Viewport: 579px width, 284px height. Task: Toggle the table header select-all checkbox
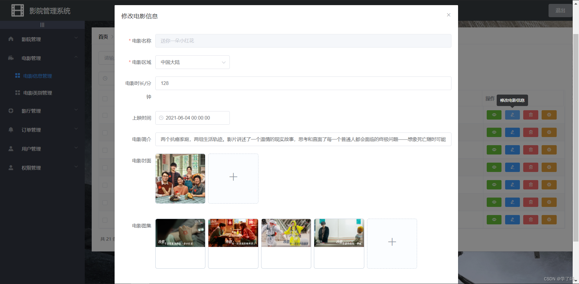(105, 99)
